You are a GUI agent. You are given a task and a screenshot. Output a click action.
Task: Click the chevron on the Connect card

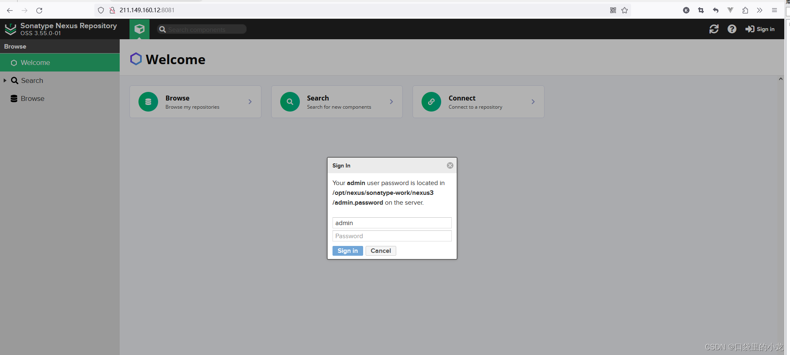(x=533, y=102)
